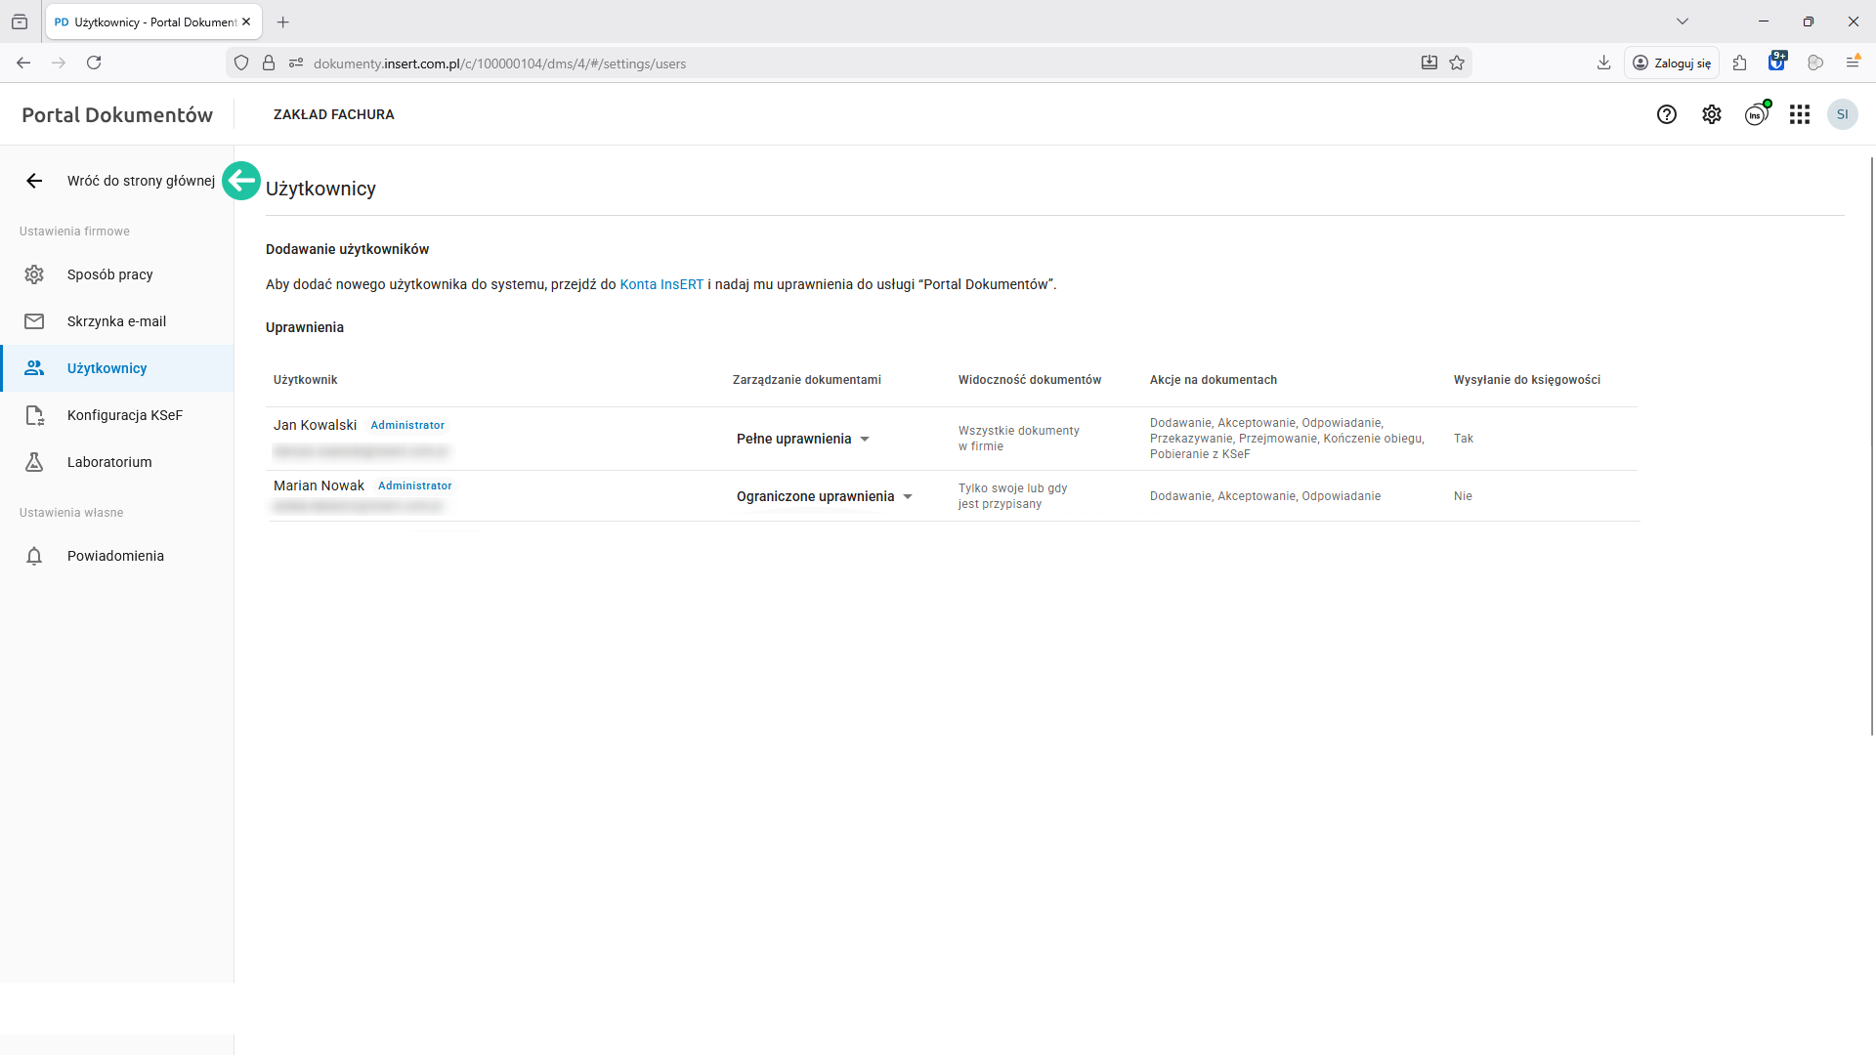
Task: Click the green collapse sidebar arrow
Action: [x=241, y=181]
